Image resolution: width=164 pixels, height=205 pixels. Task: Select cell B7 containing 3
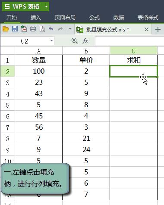(86, 127)
